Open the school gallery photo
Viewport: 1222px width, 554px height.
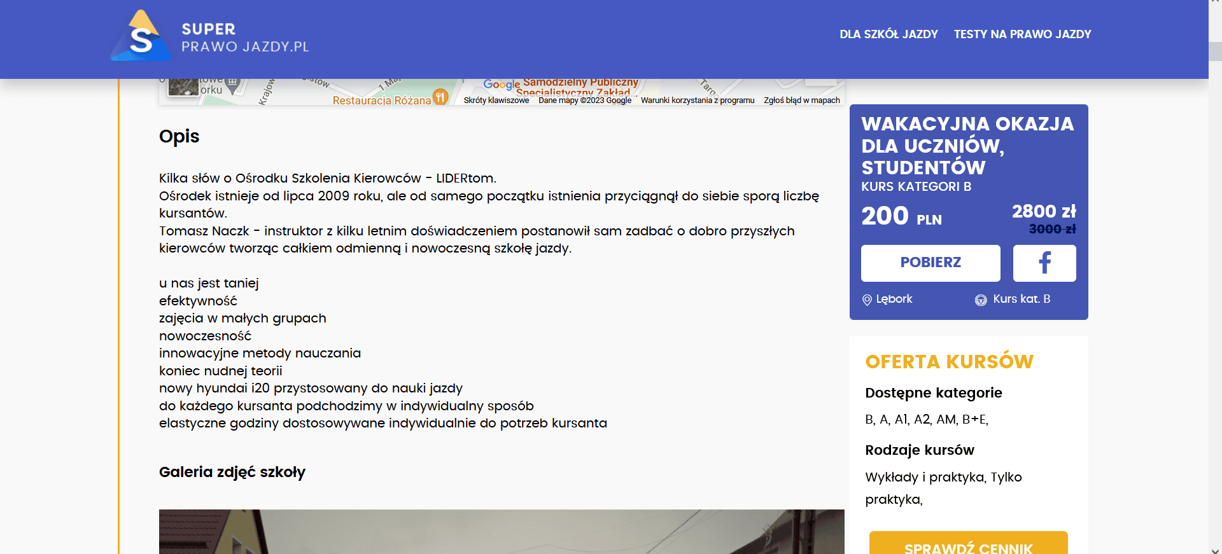click(502, 532)
